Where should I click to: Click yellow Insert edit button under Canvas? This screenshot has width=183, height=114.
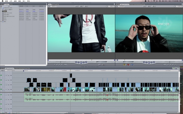pos(124,65)
